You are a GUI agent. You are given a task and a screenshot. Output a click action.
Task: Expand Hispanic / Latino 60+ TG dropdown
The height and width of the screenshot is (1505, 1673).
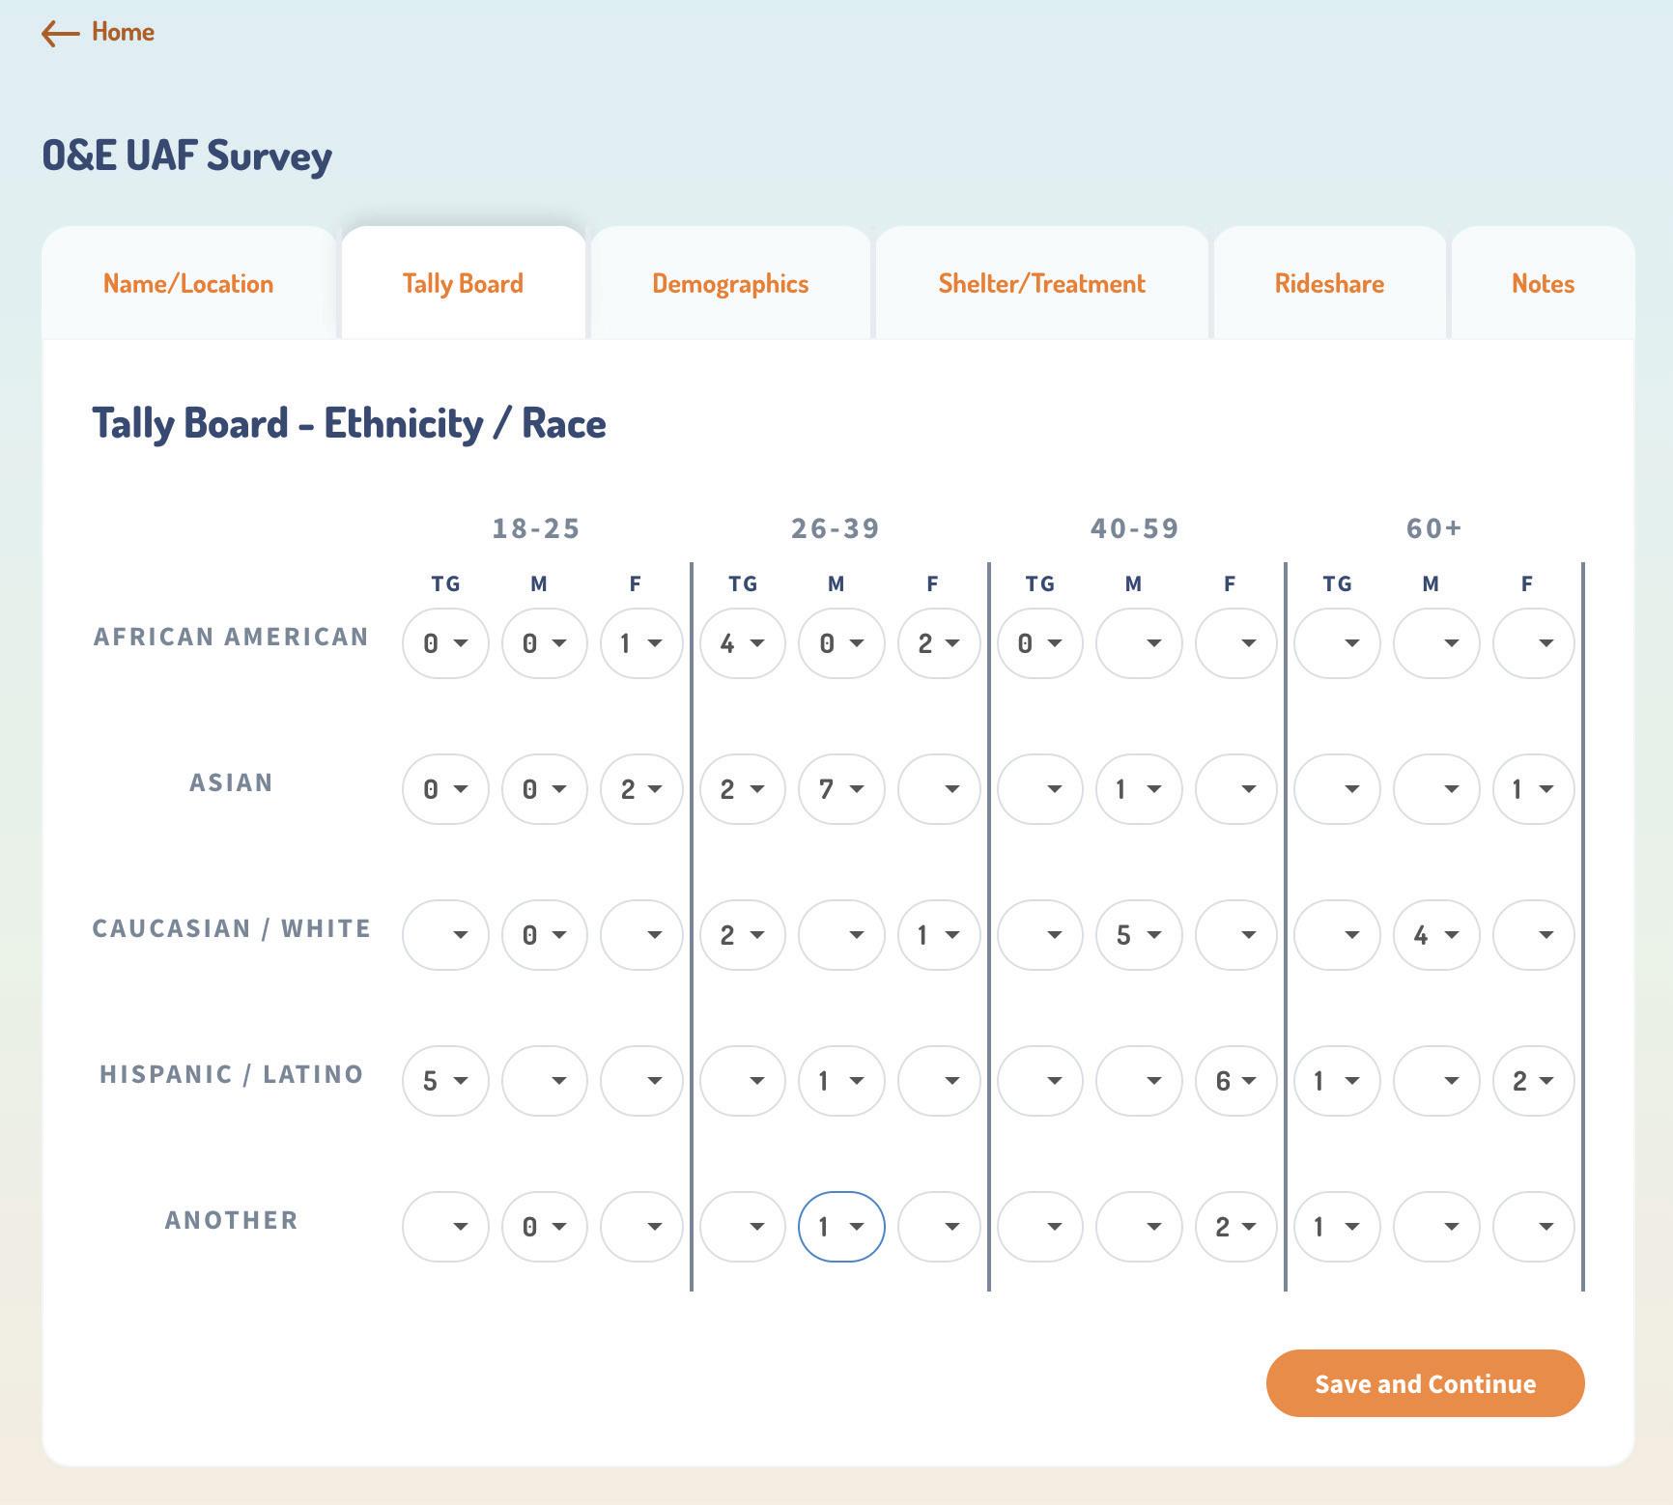tap(1337, 1081)
